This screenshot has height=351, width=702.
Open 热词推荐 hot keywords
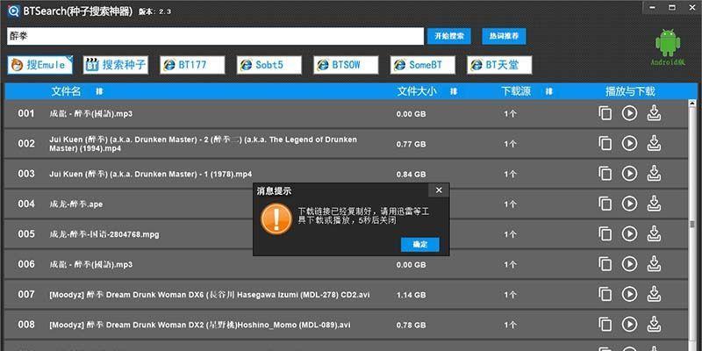[504, 36]
